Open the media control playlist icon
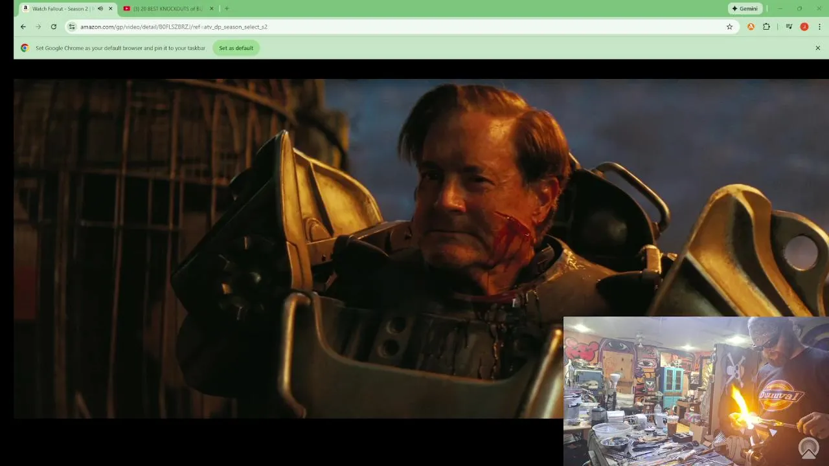The height and width of the screenshot is (466, 829). (x=789, y=27)
